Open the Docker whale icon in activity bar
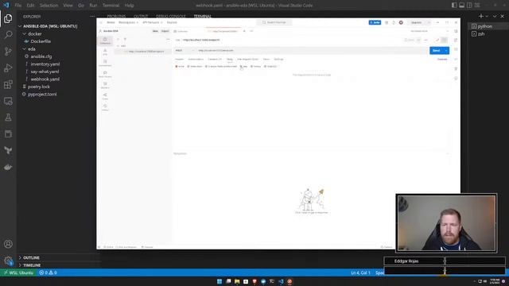This screenshot has width=509, height=286. click(x=8, y=168)
